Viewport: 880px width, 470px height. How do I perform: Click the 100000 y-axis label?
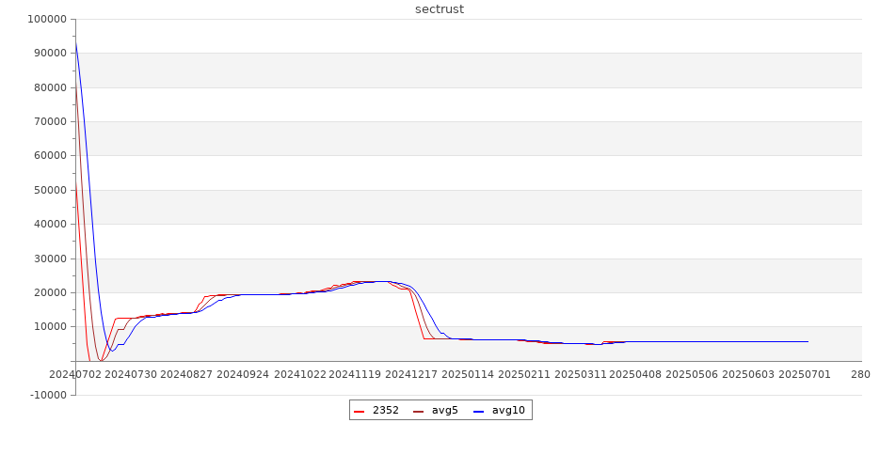coord(47,19)
